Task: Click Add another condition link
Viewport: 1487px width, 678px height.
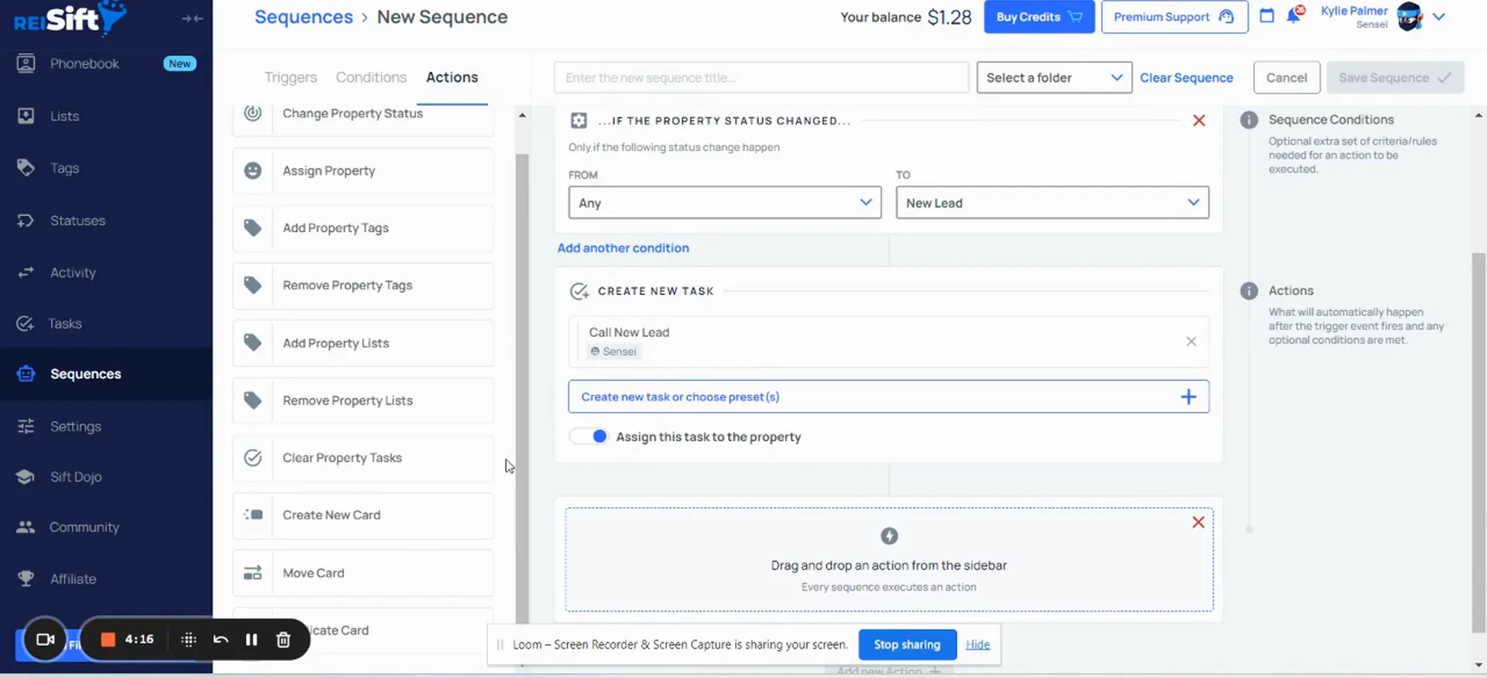Action: [623, 248]
